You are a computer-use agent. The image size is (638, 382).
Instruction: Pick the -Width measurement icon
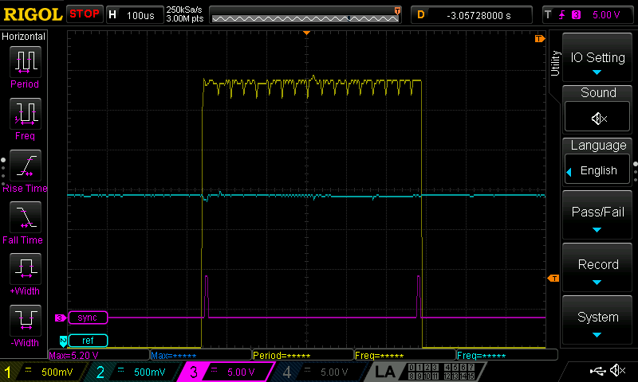click(24, 321)
